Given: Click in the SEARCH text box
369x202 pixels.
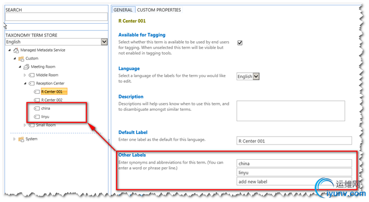Looking at the screenshot, I should click(56, 17).
